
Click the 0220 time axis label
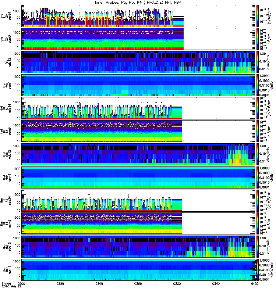coord(60,284)
